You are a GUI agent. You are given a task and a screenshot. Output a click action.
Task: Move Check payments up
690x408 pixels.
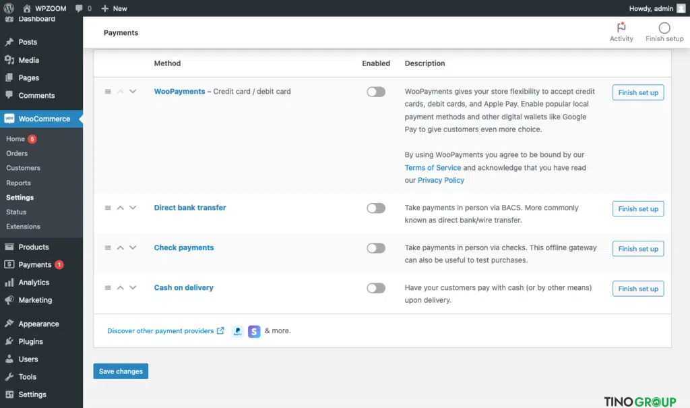[120, 247]
